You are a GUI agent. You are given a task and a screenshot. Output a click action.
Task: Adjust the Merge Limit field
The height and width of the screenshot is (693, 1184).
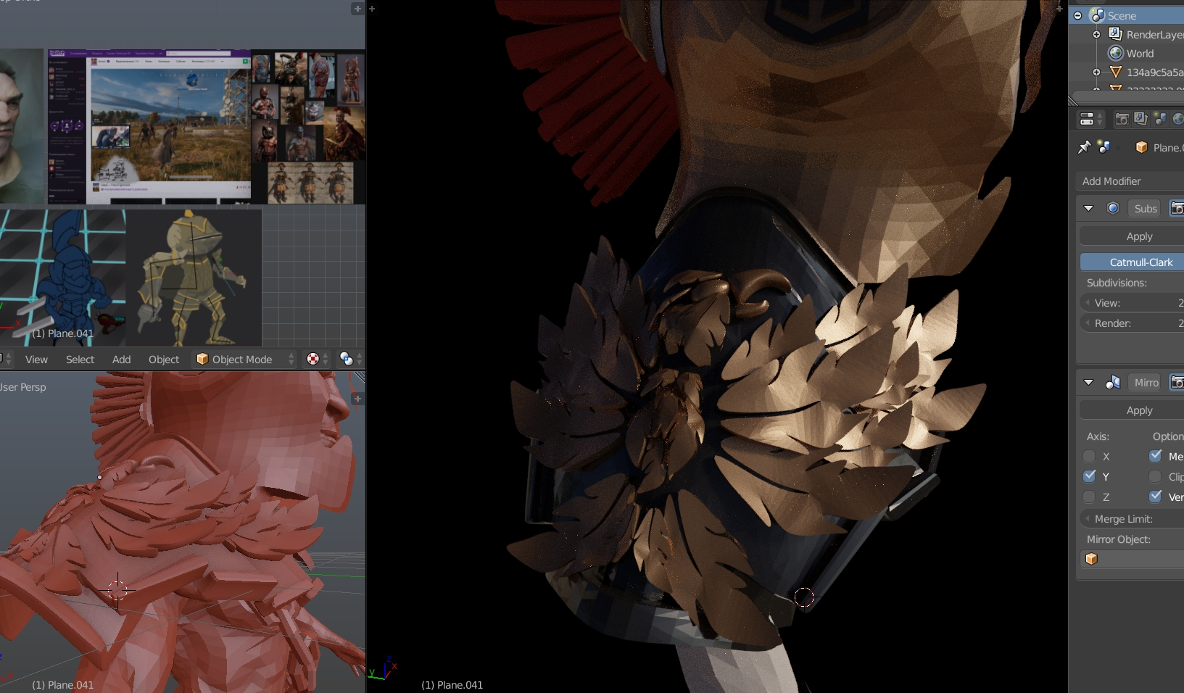coord(1133,519)
